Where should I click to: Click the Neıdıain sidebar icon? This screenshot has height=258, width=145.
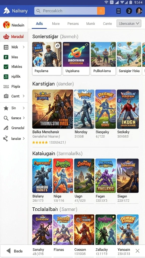click(7, 25)
